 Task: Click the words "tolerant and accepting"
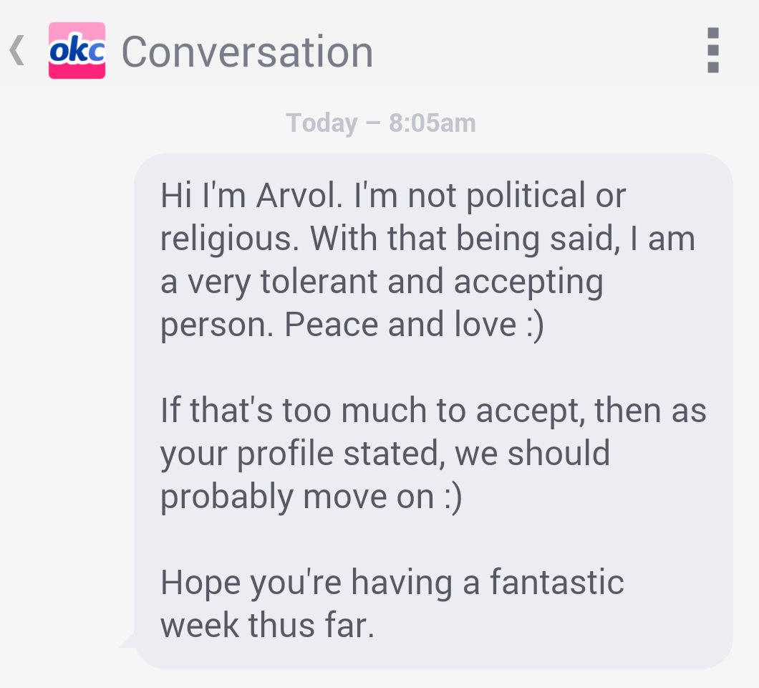point(431,282)
